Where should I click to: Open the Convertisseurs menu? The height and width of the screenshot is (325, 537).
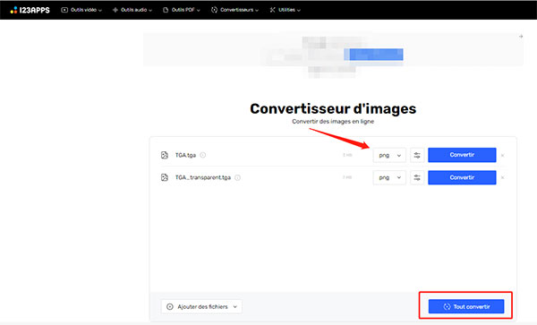234,10
